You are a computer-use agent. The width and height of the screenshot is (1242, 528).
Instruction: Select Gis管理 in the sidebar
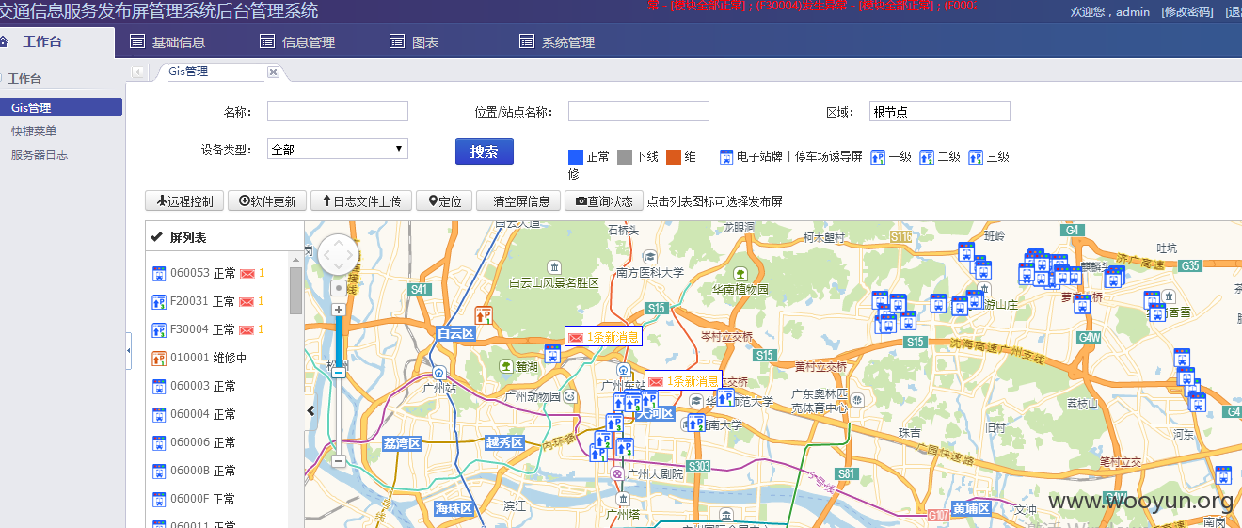pos(61,107)
